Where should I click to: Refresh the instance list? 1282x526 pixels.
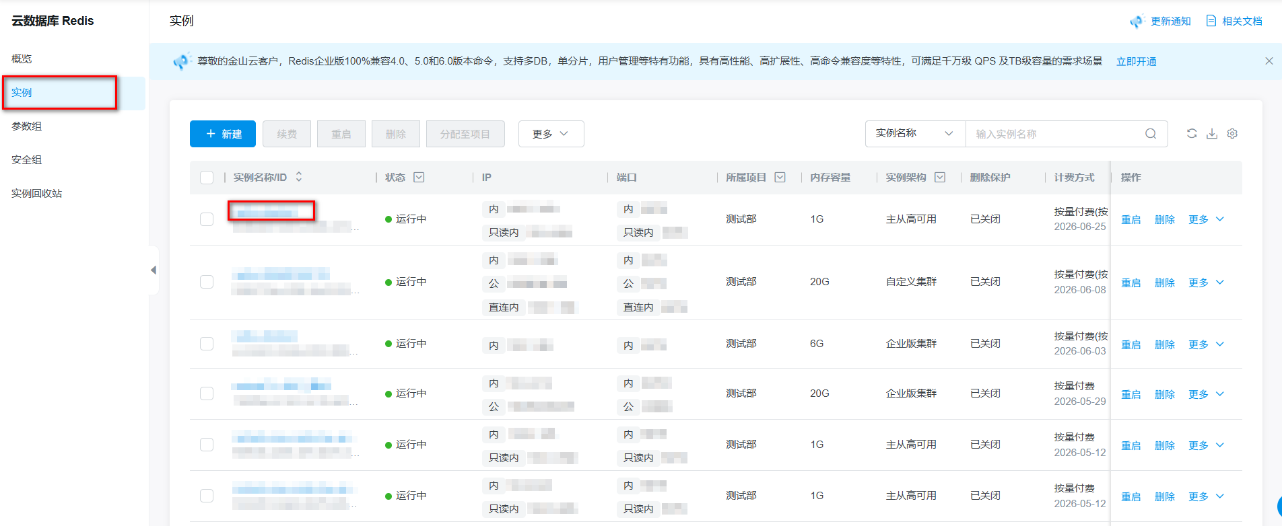(1192, 133)
